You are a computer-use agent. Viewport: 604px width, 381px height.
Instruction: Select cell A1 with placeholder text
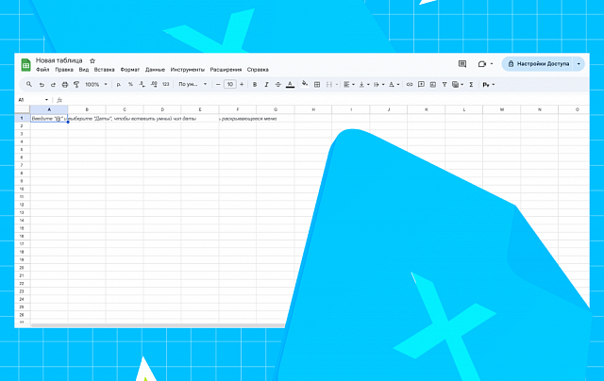tap(49, 119)
